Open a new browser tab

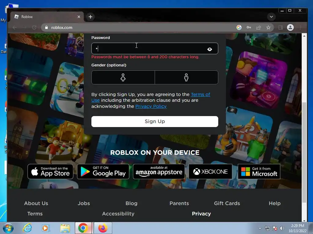[90, 17]
